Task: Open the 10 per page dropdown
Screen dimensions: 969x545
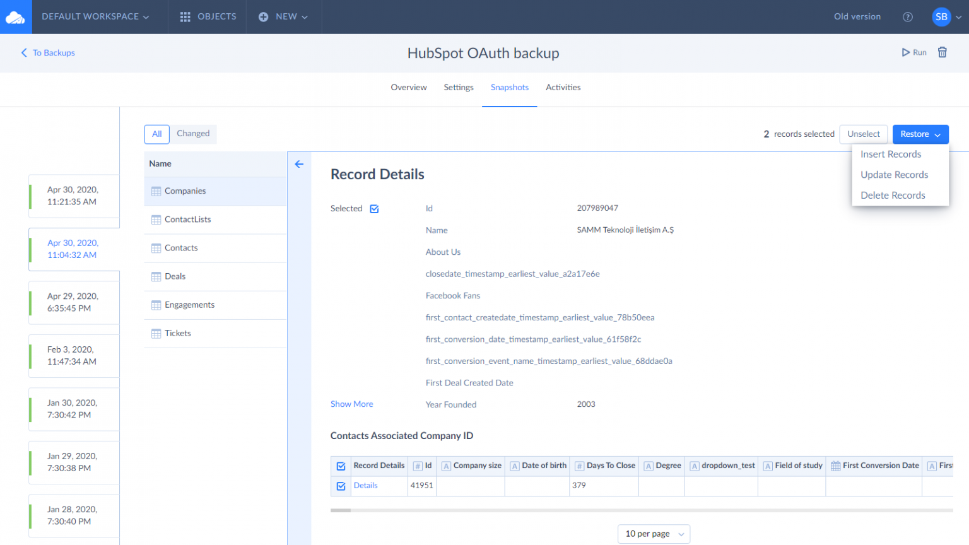Action: (654, 534)
